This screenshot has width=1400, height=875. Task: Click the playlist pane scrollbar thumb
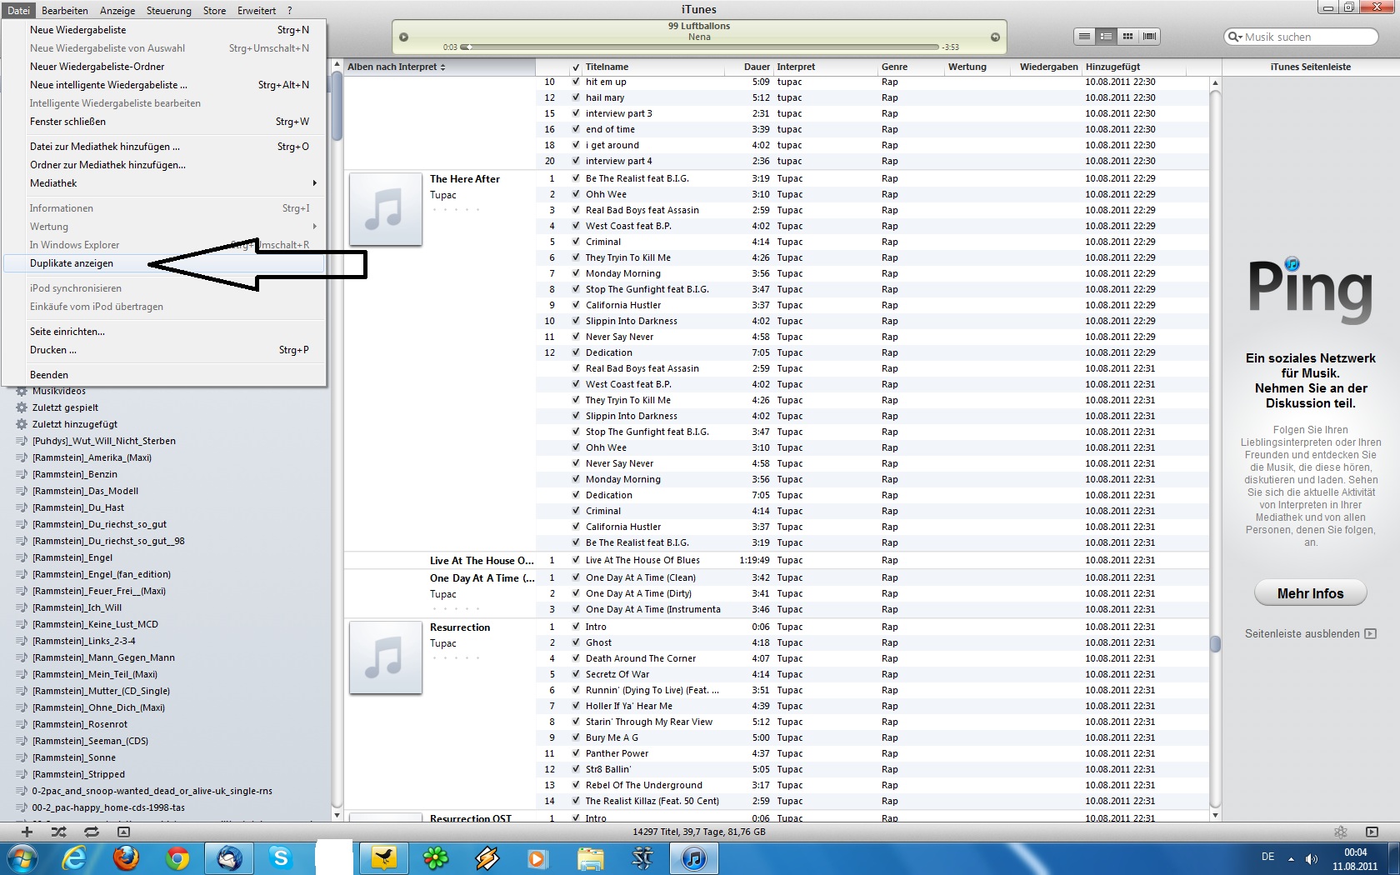pyautogui.click(x=337, y=107)
